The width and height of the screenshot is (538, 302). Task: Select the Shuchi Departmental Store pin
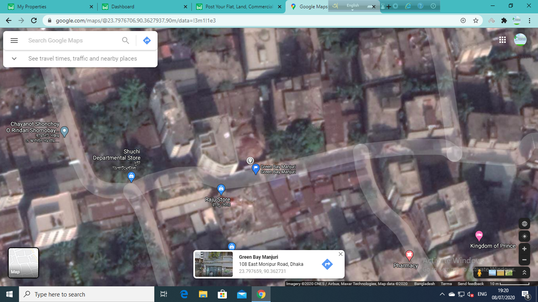[132, 177]
